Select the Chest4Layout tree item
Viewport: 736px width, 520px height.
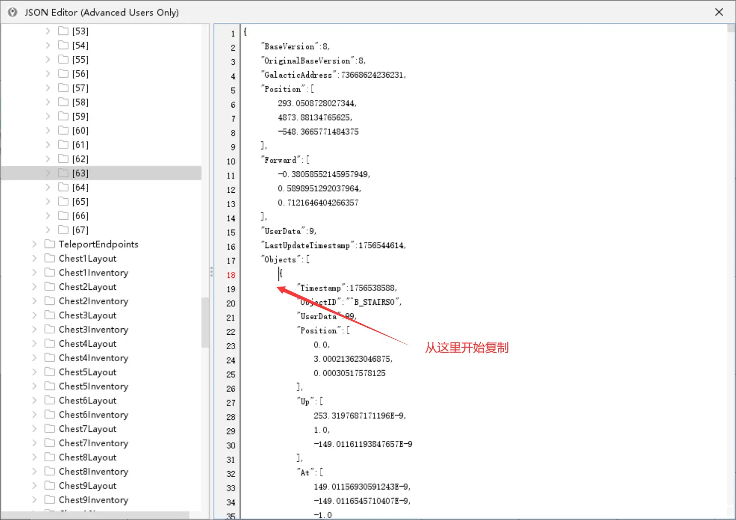88,344
